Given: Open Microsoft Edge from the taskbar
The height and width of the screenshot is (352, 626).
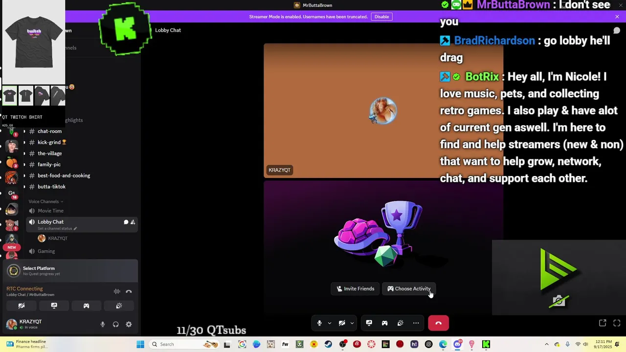Looking at the screenshot, I should [x=443, y=344].
